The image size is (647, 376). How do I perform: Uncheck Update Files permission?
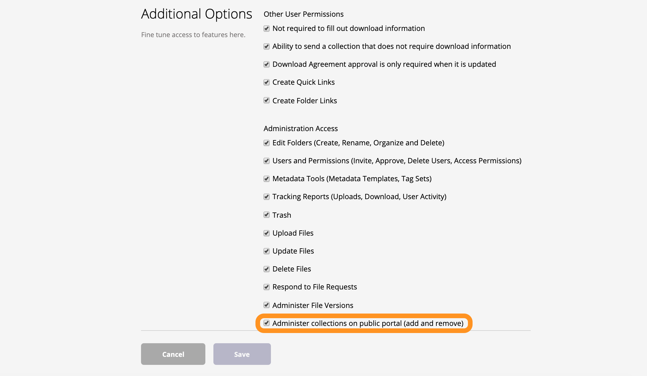(x=267, y=251)
